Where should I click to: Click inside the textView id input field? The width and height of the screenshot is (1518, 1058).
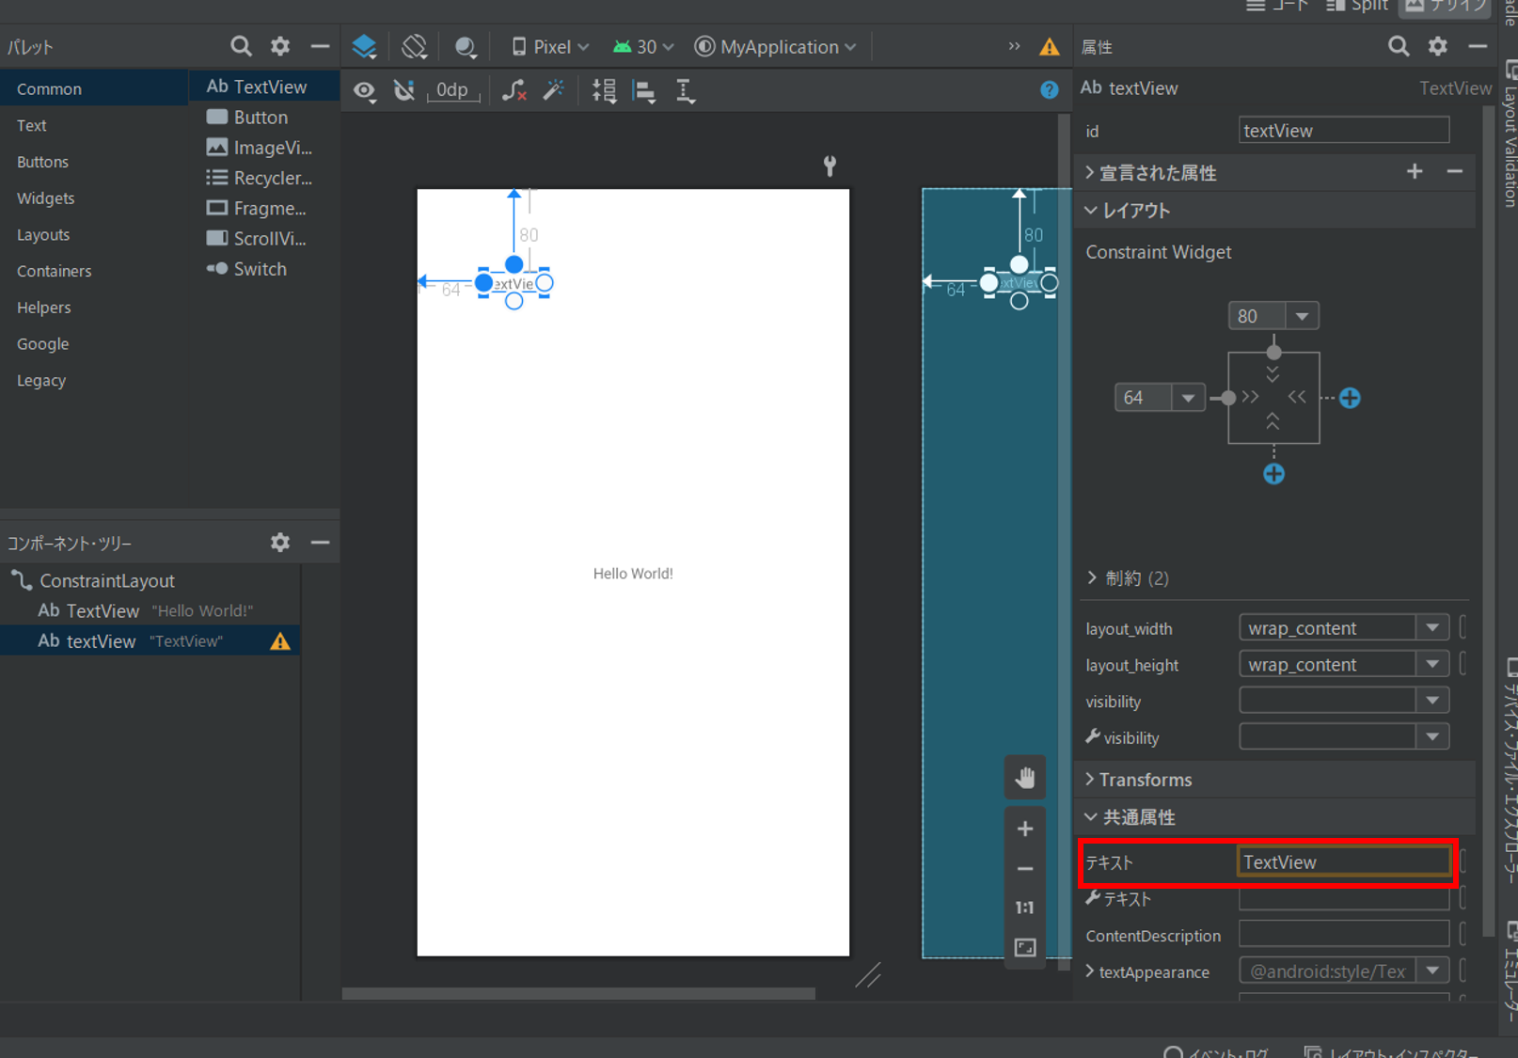tap(1343, 130)
